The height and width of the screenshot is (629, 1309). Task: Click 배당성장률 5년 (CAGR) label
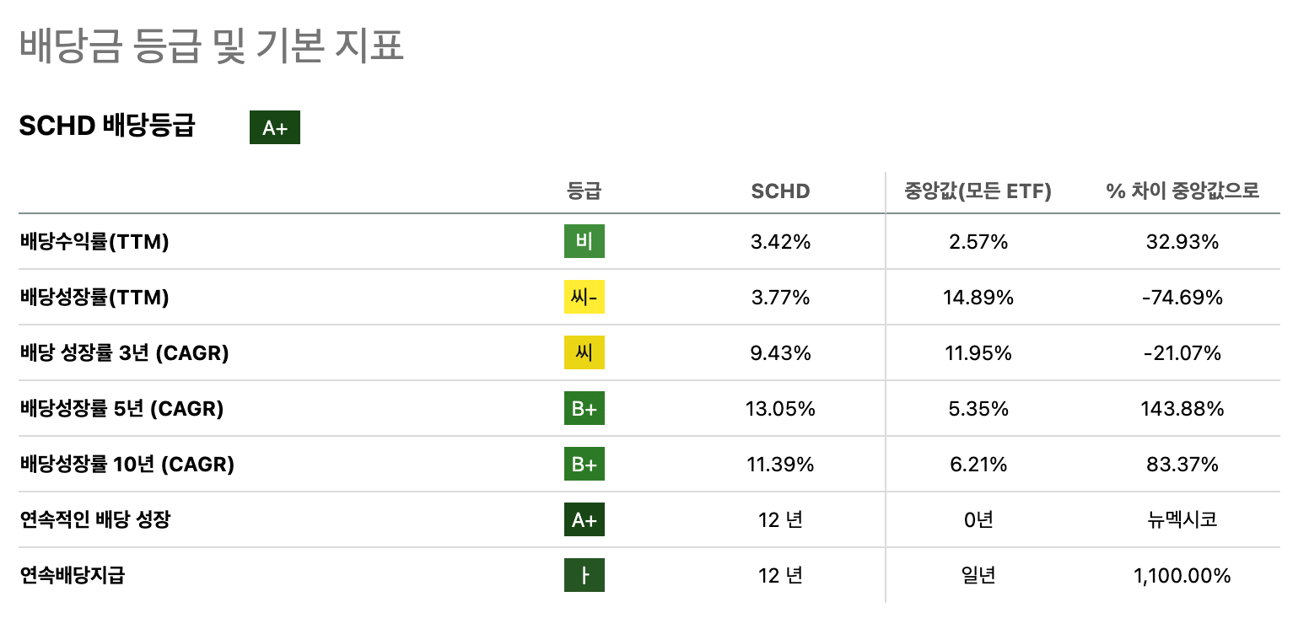pos(121,409)
